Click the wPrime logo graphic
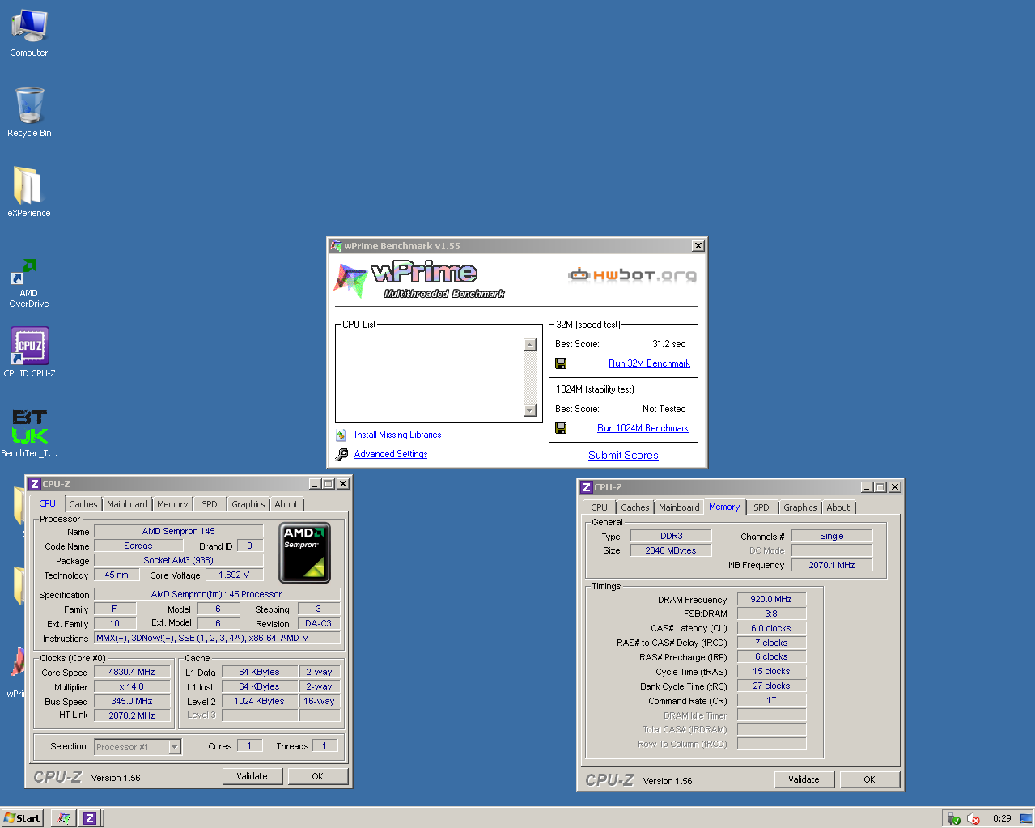 click(x=419, y=279)
